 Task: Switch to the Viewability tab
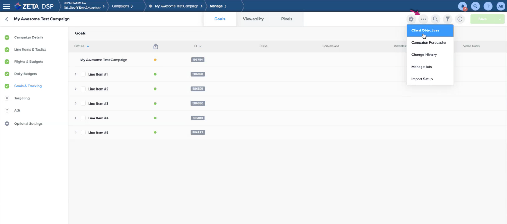[253, 19]
